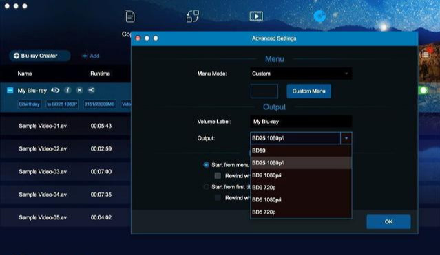Click the share icon beside My Blu-ray

(x=91, y=90)
